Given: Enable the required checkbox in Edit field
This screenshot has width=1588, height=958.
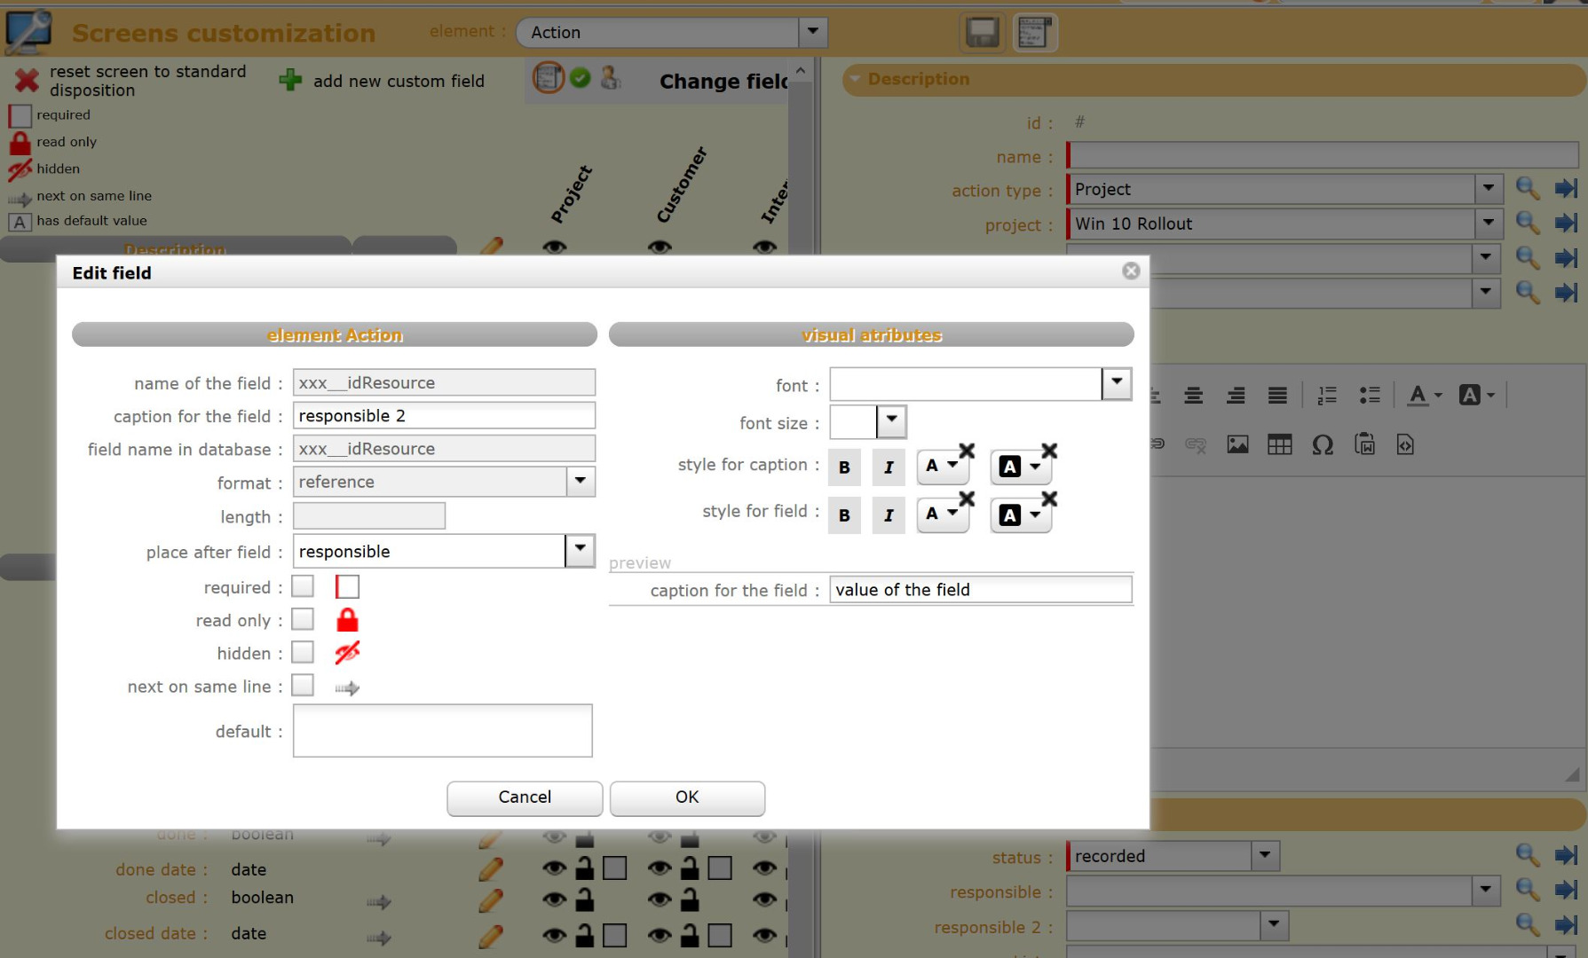Looking at the screenshot, I should (x=303, y=586).
